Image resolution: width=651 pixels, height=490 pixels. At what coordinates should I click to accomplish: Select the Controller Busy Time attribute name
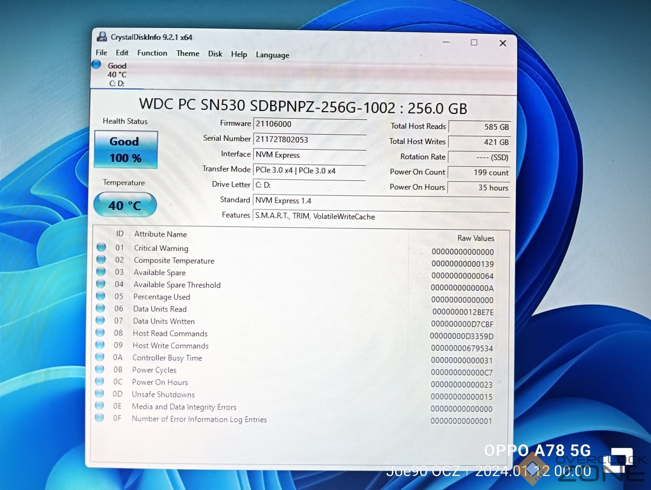(x=167, y=358)
